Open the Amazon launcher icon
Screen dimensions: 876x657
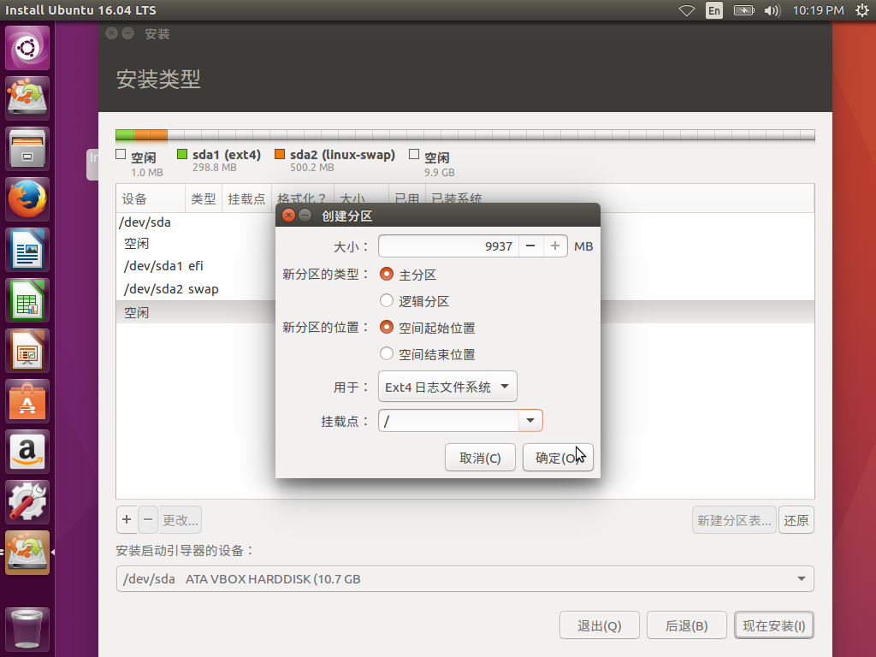[27, 452]
